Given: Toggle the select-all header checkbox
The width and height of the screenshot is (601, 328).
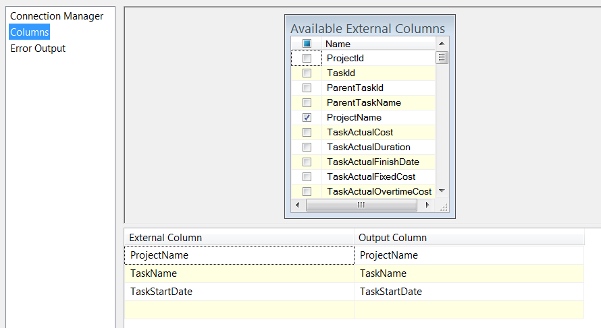Looking at the screenshot, I should tap(307, 44).
